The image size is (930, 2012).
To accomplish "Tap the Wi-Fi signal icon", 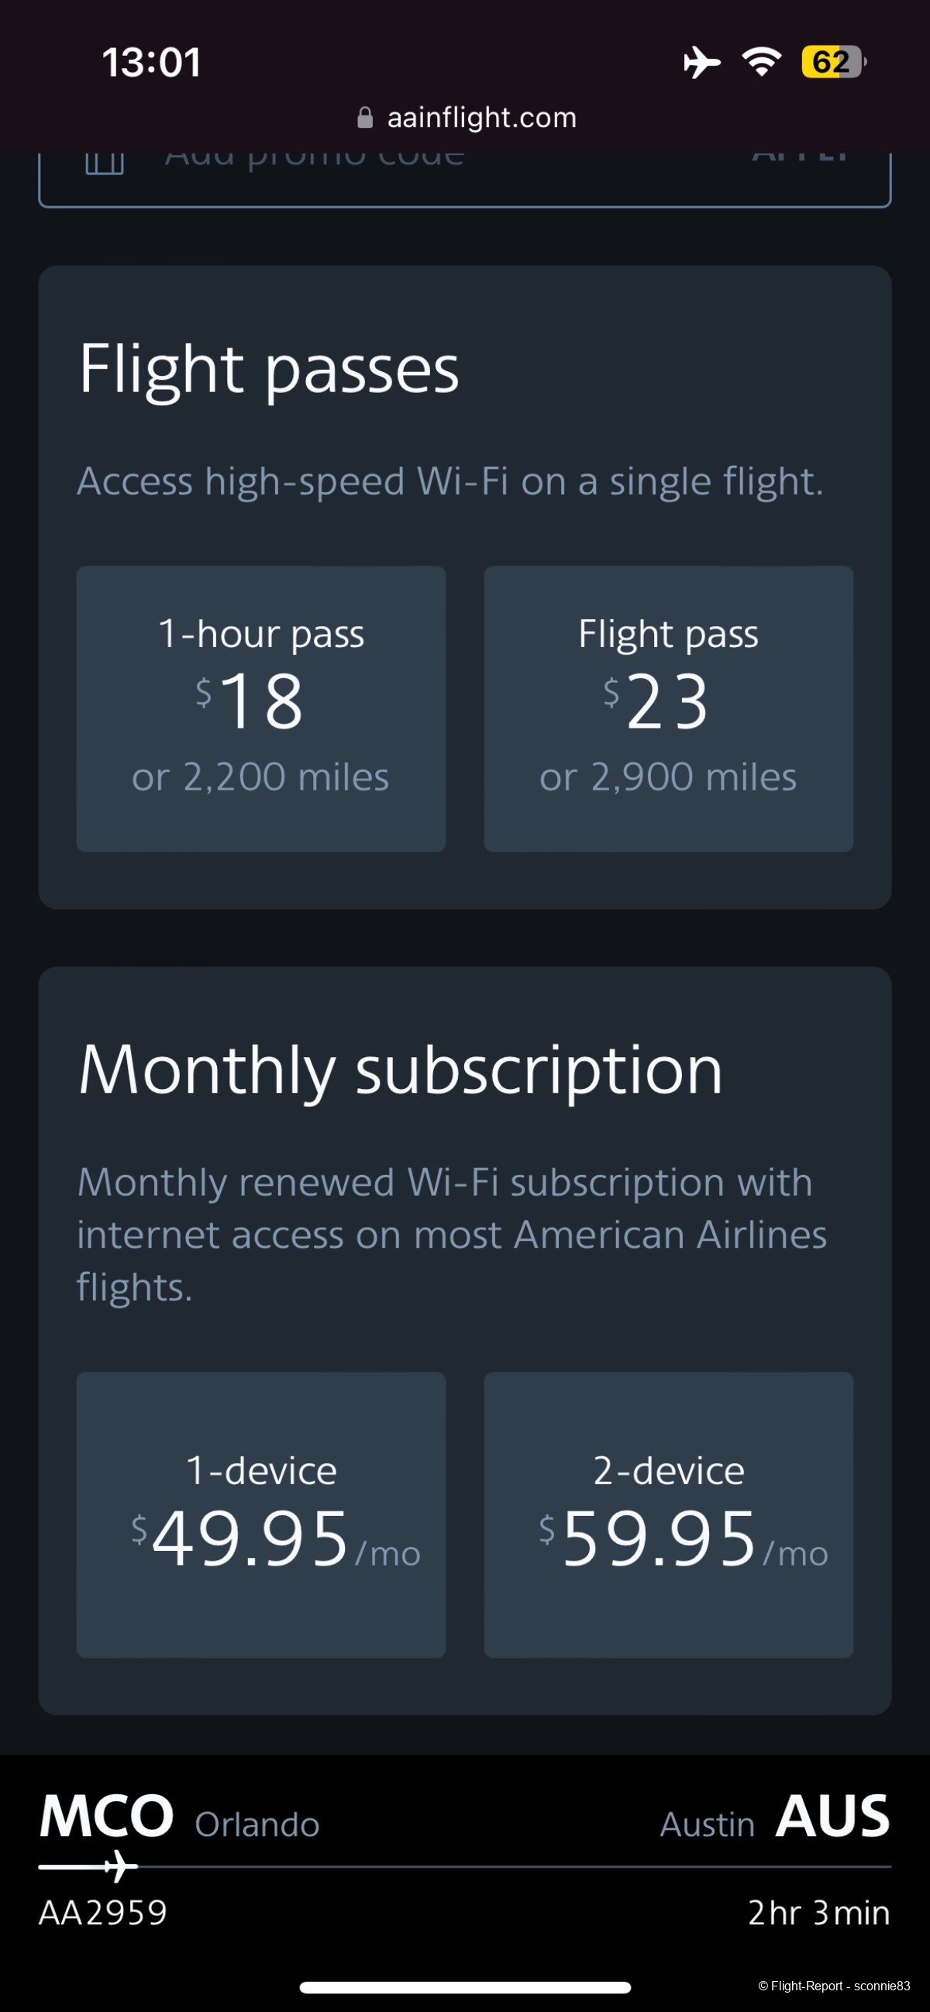I will click(761, 62).
